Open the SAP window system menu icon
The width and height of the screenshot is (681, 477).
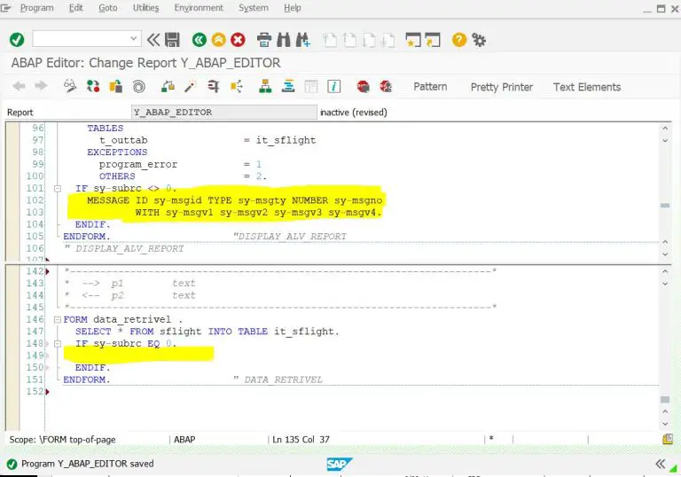tap(5, 8)
